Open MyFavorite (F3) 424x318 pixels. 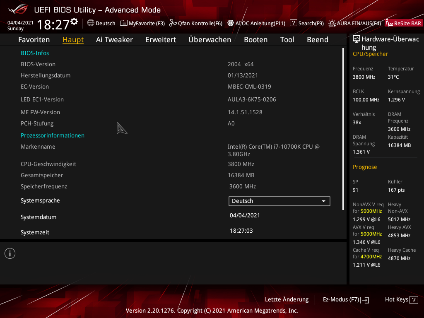coord(142,23)
